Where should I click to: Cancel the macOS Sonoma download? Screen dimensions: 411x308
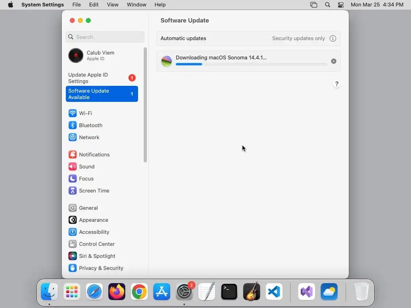[x=334, y=61]
